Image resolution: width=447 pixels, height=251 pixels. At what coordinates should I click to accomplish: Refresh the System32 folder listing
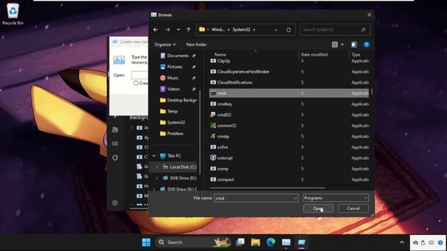(288, 29)
